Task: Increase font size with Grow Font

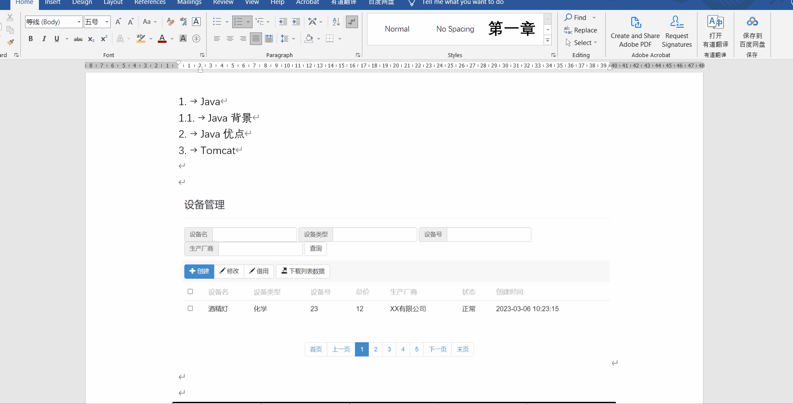Action: tap(118, 22)
